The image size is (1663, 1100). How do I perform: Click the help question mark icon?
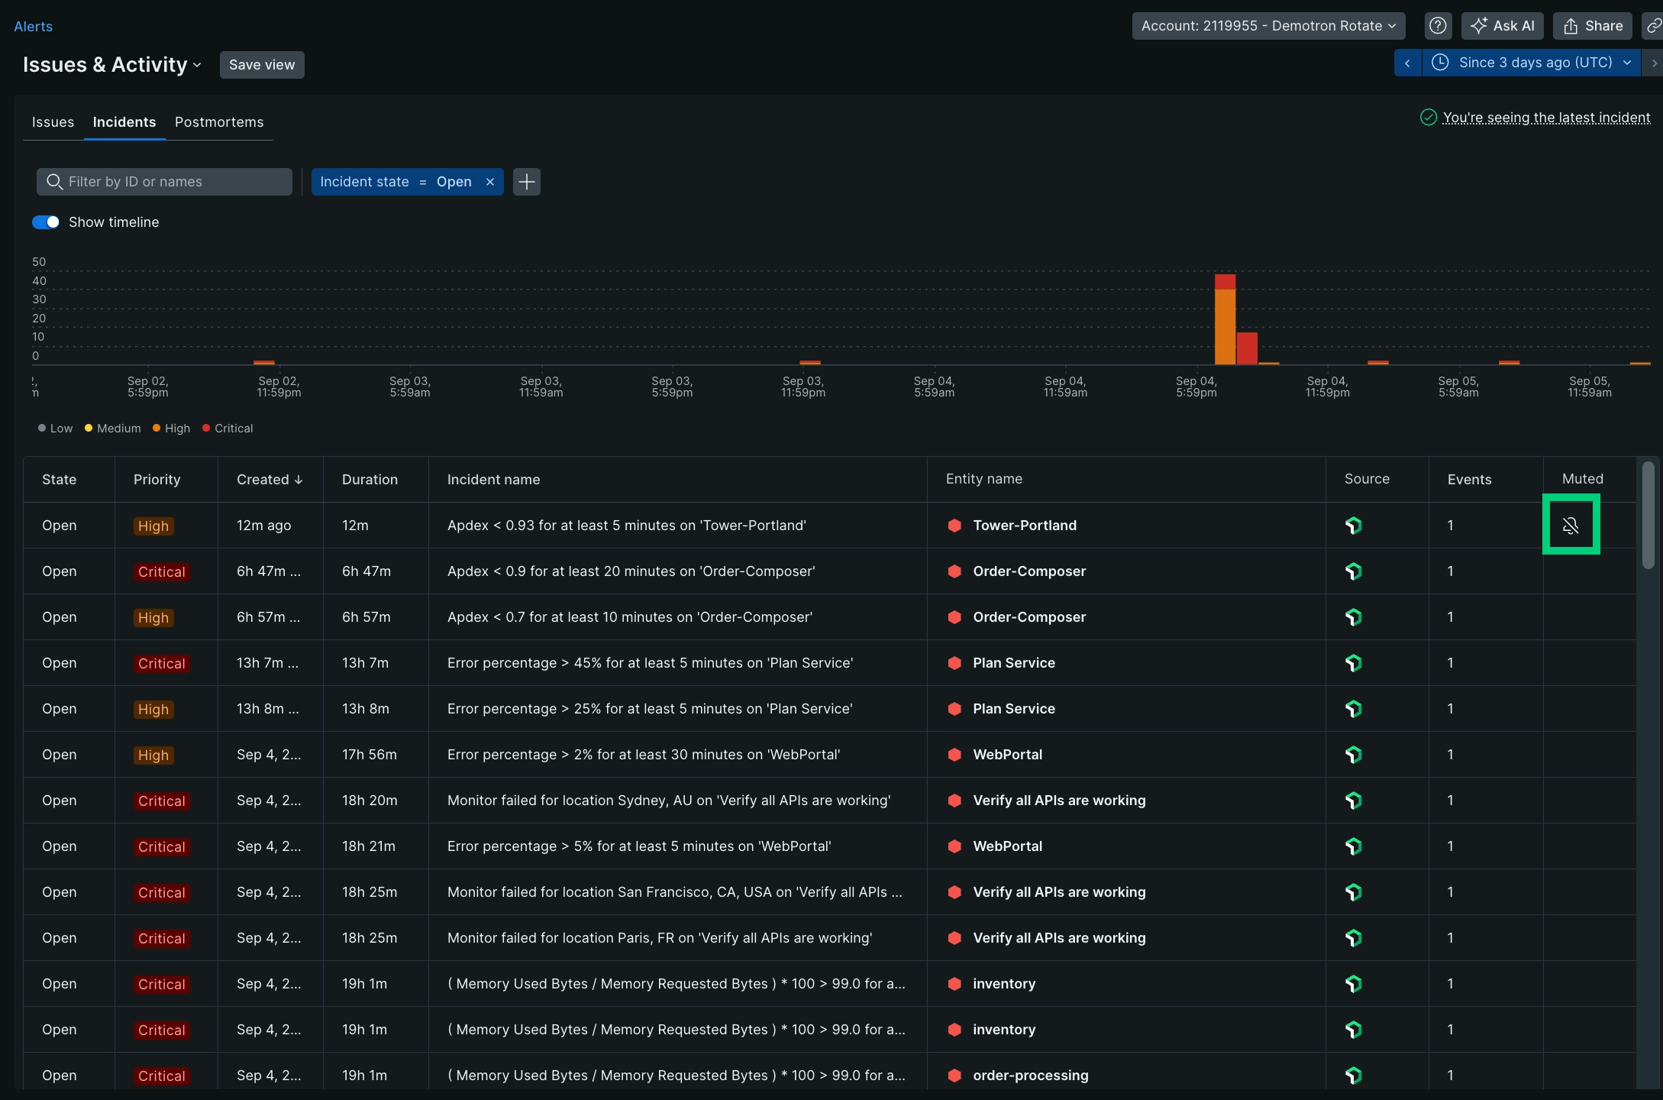(1437, 24)
